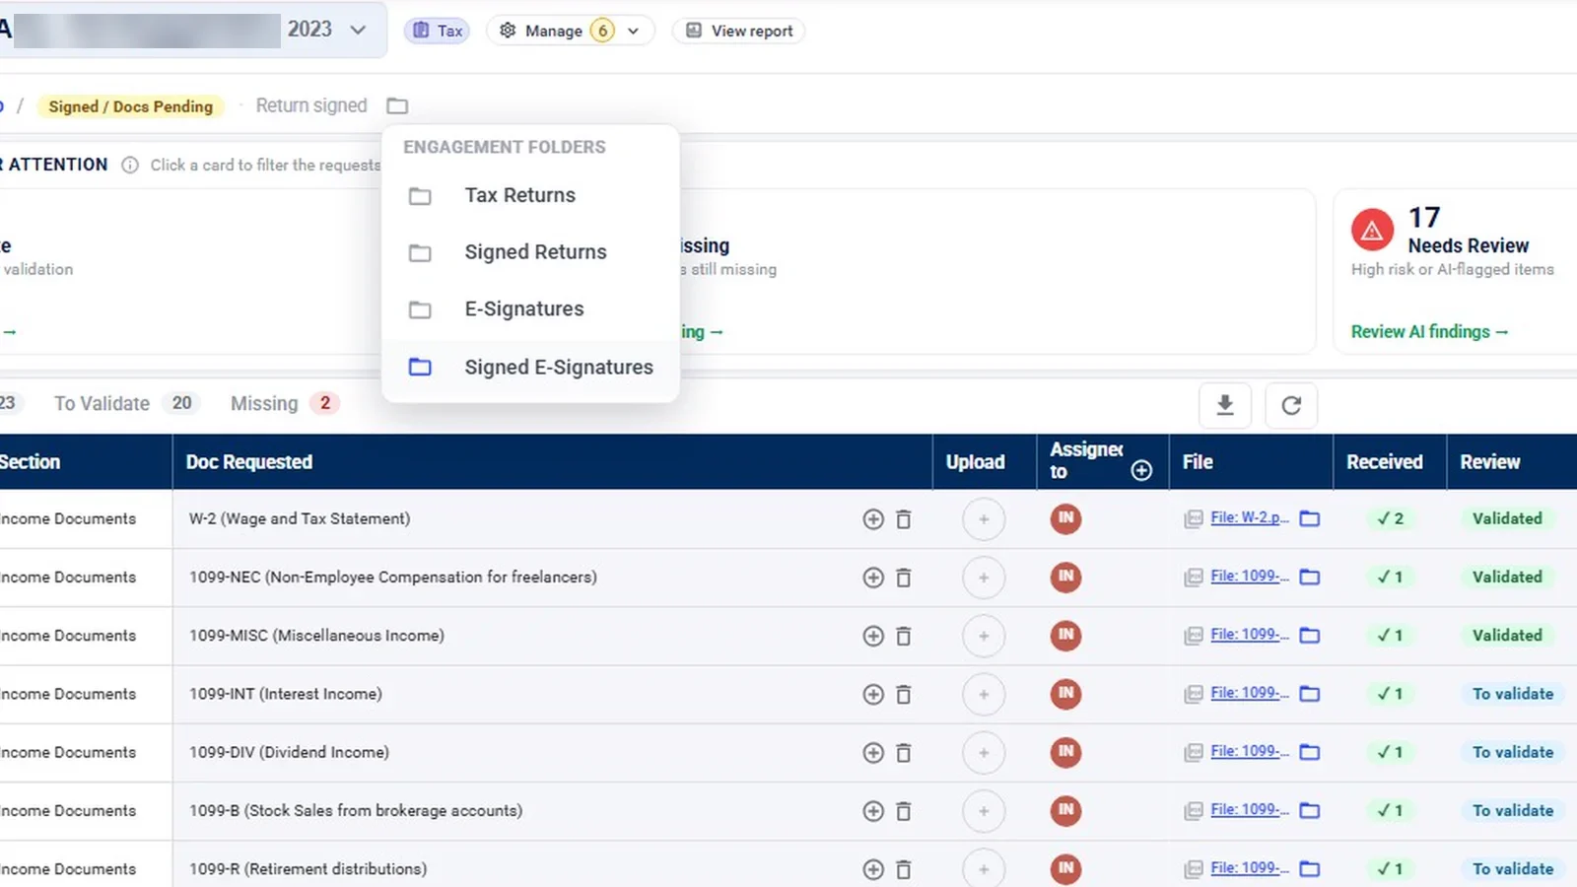1577x887 pixels.
Task: Click the '1099-R (Retirement distributions)' cell
Action: point(308,869)
